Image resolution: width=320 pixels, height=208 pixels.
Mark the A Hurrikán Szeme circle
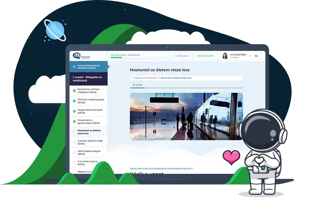(74, 163)
